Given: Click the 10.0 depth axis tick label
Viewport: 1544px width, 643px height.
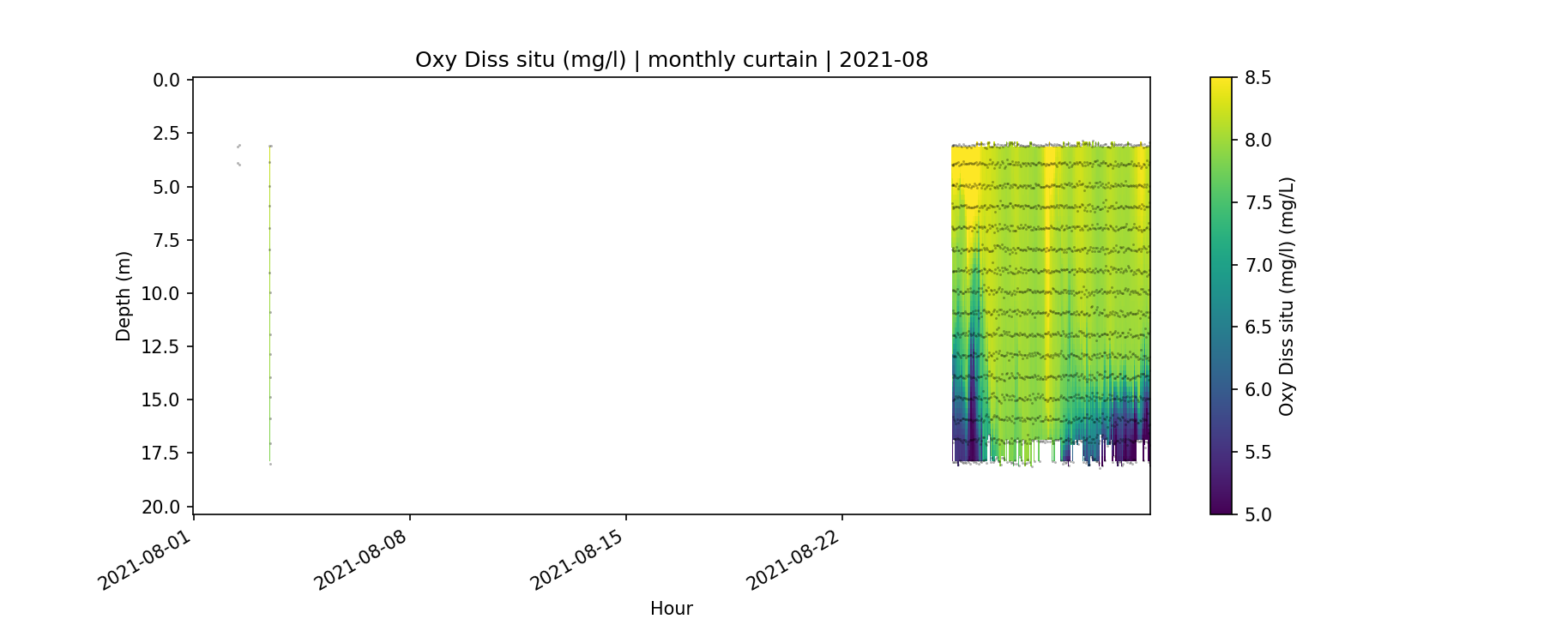Looking at the screenshot, I should (x=162, y=294).
